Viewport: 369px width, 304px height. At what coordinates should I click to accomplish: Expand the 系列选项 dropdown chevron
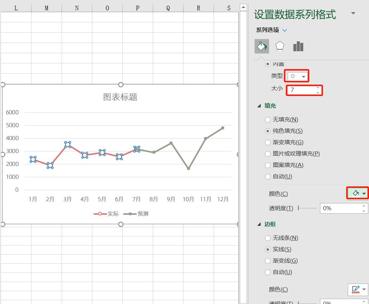pos(285,30)
